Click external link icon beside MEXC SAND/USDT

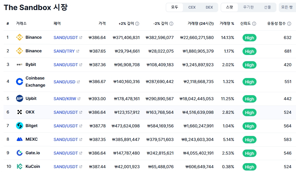click(x=81, y=139)
